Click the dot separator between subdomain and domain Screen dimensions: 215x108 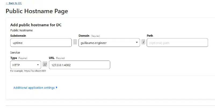click(75, 42)
